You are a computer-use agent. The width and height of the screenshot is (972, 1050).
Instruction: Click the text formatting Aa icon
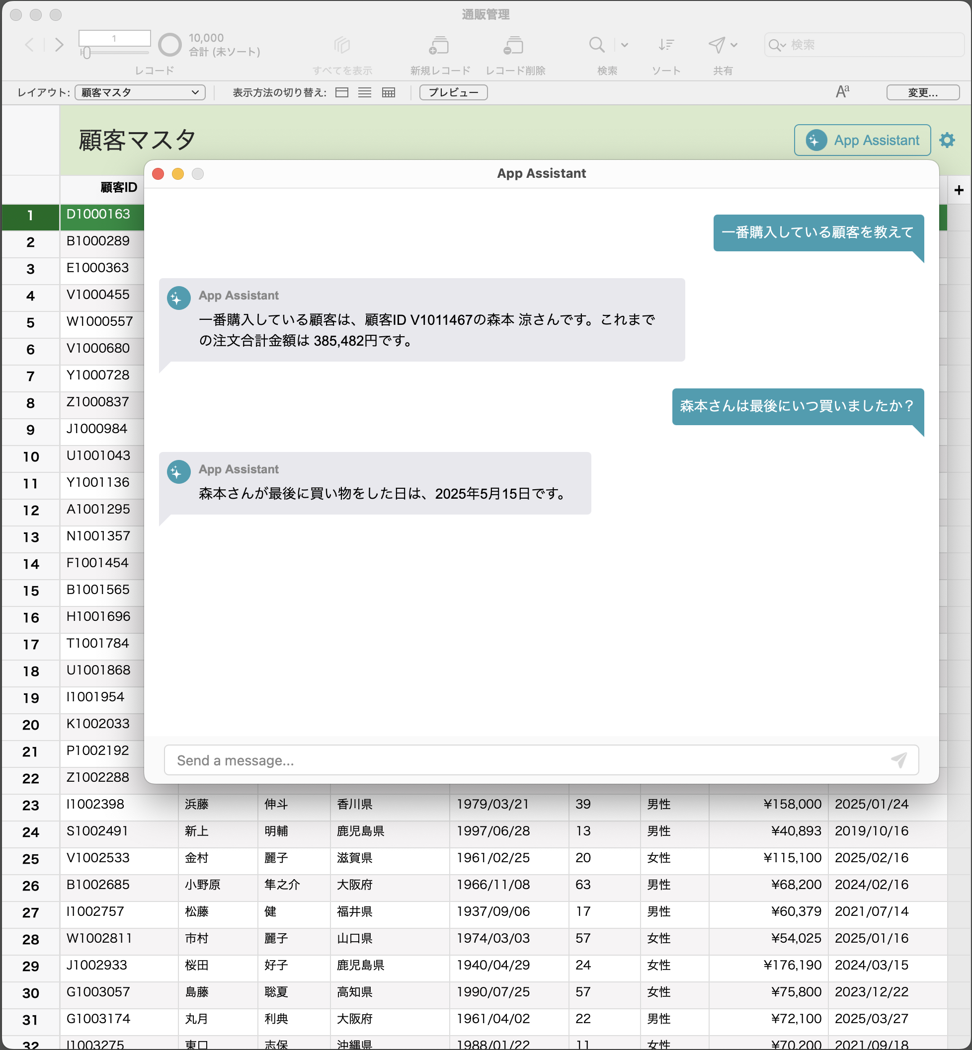pos(842,92)
